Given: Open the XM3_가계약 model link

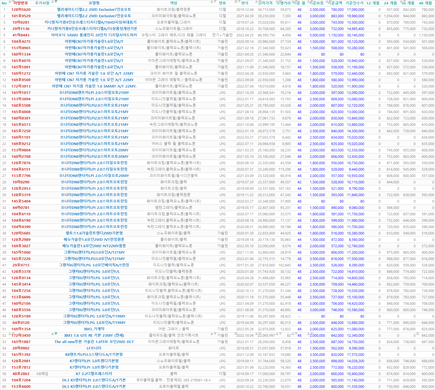Looking at the screenshot, I should 94,329.
